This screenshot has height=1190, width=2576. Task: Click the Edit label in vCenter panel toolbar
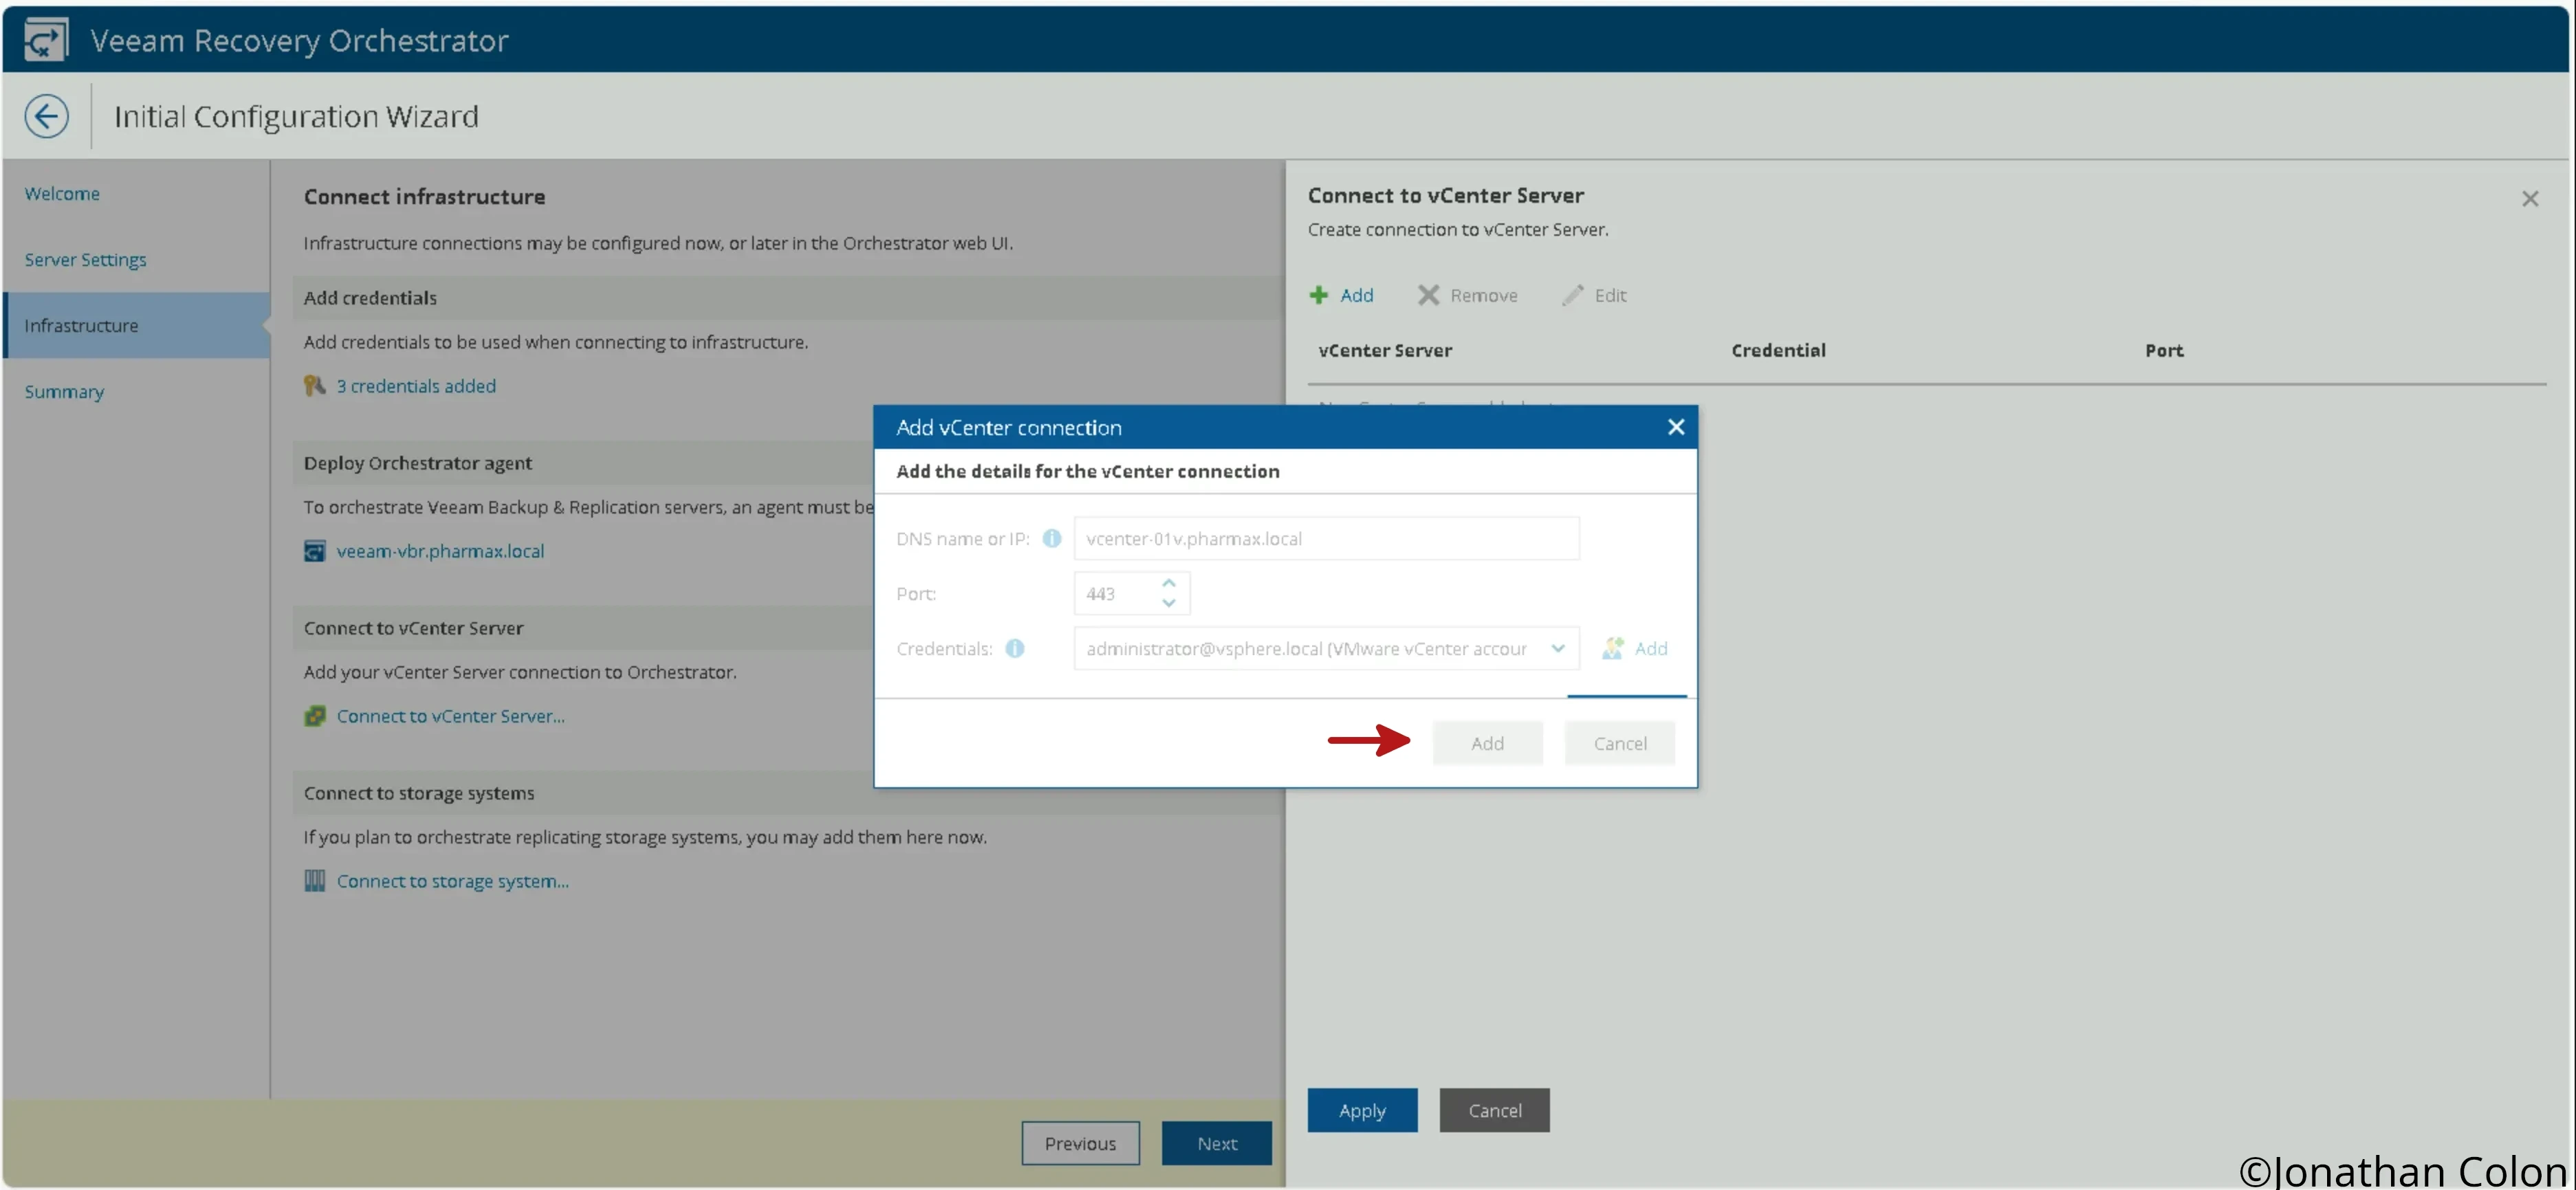[x=1610, y=295]
